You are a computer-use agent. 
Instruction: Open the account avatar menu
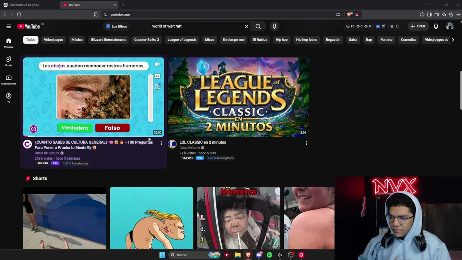(450, 26)
